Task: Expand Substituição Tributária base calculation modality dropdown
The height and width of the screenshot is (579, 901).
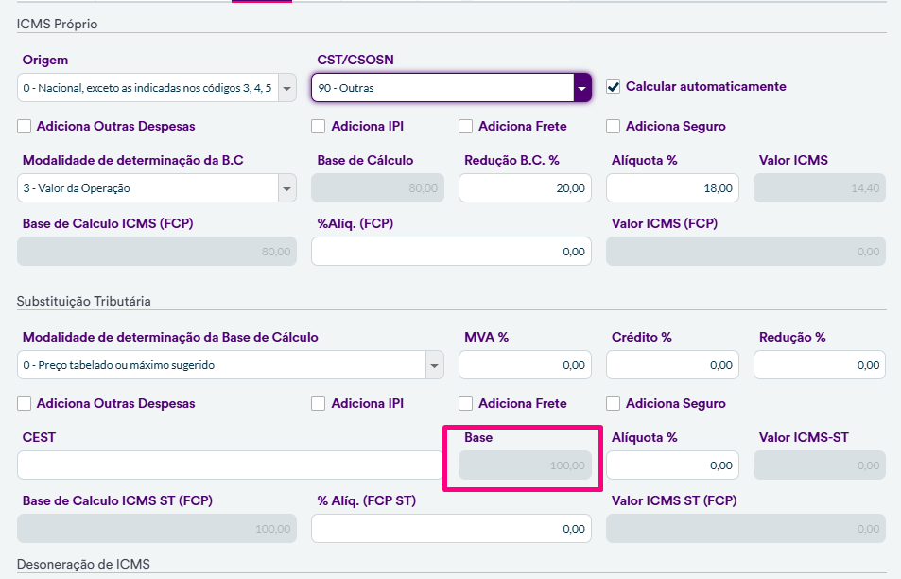Action: [434, 365]
